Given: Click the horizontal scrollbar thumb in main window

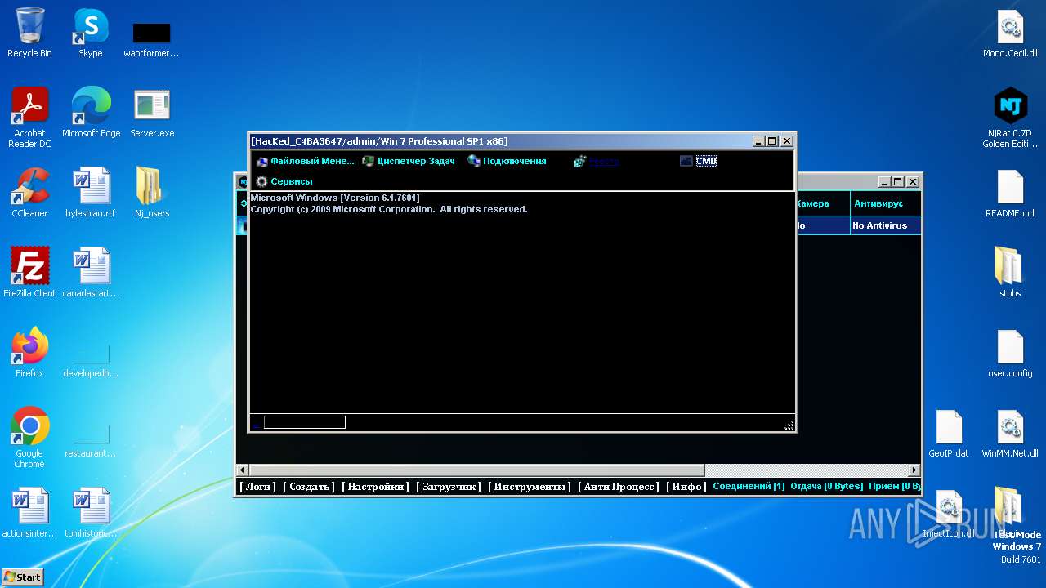Looking at the screenshot, I should tap(476, 470).
